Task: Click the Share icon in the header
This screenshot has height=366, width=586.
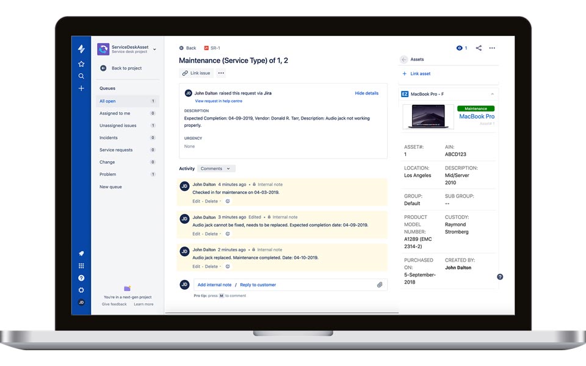Action: (x=478, y=48)
